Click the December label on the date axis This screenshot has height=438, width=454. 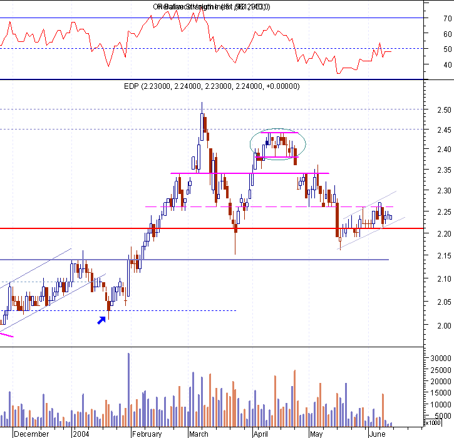pyautogui.click(x=31, y=434)
